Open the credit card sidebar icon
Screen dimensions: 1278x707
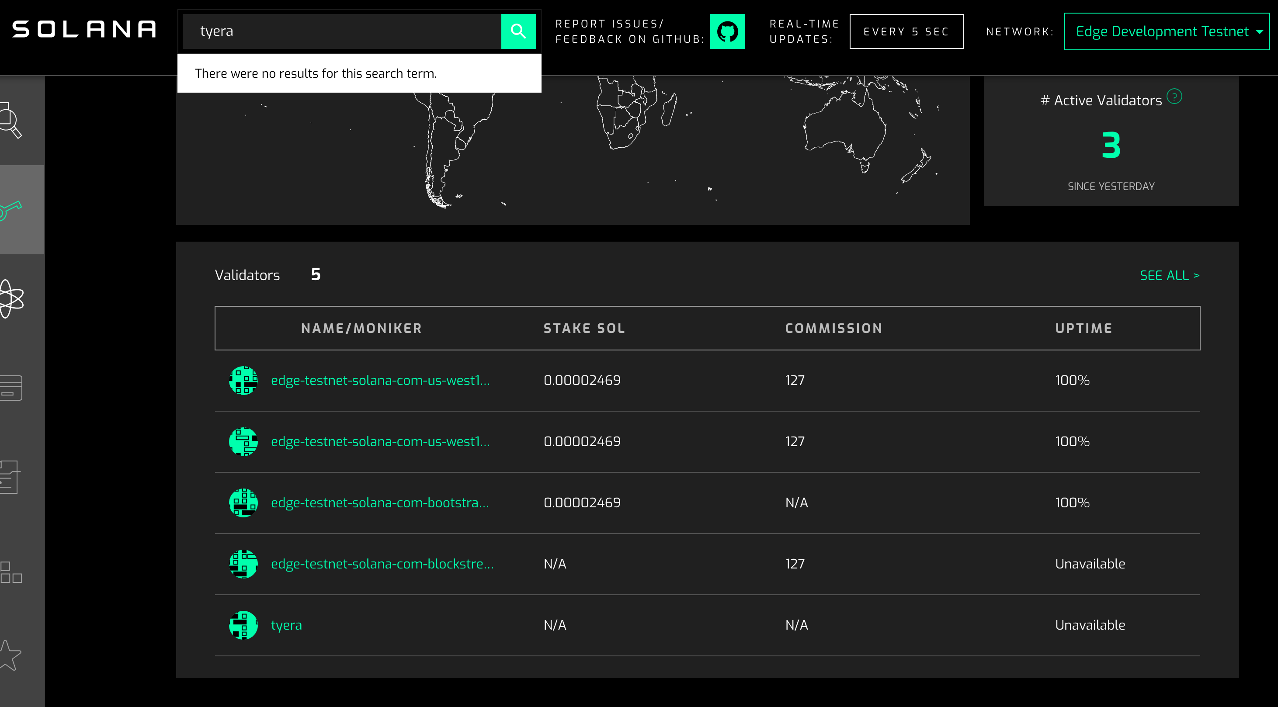click(11, 388)
